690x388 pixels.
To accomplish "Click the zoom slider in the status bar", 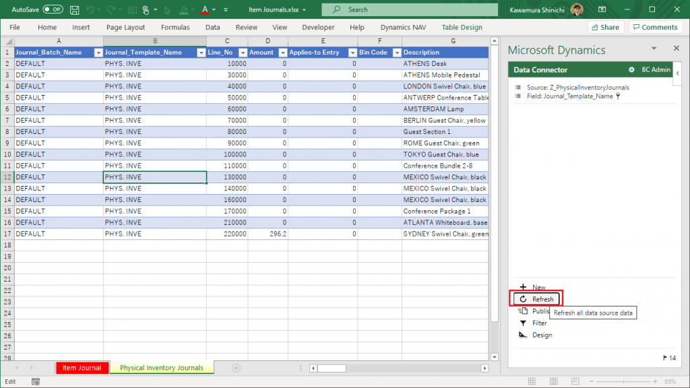I will coord(623,381).
